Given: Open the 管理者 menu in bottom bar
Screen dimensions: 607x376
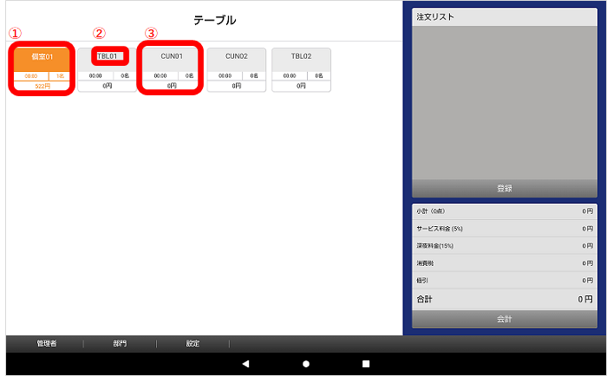Looking at the screenshot, I should [x=46, y=344].
